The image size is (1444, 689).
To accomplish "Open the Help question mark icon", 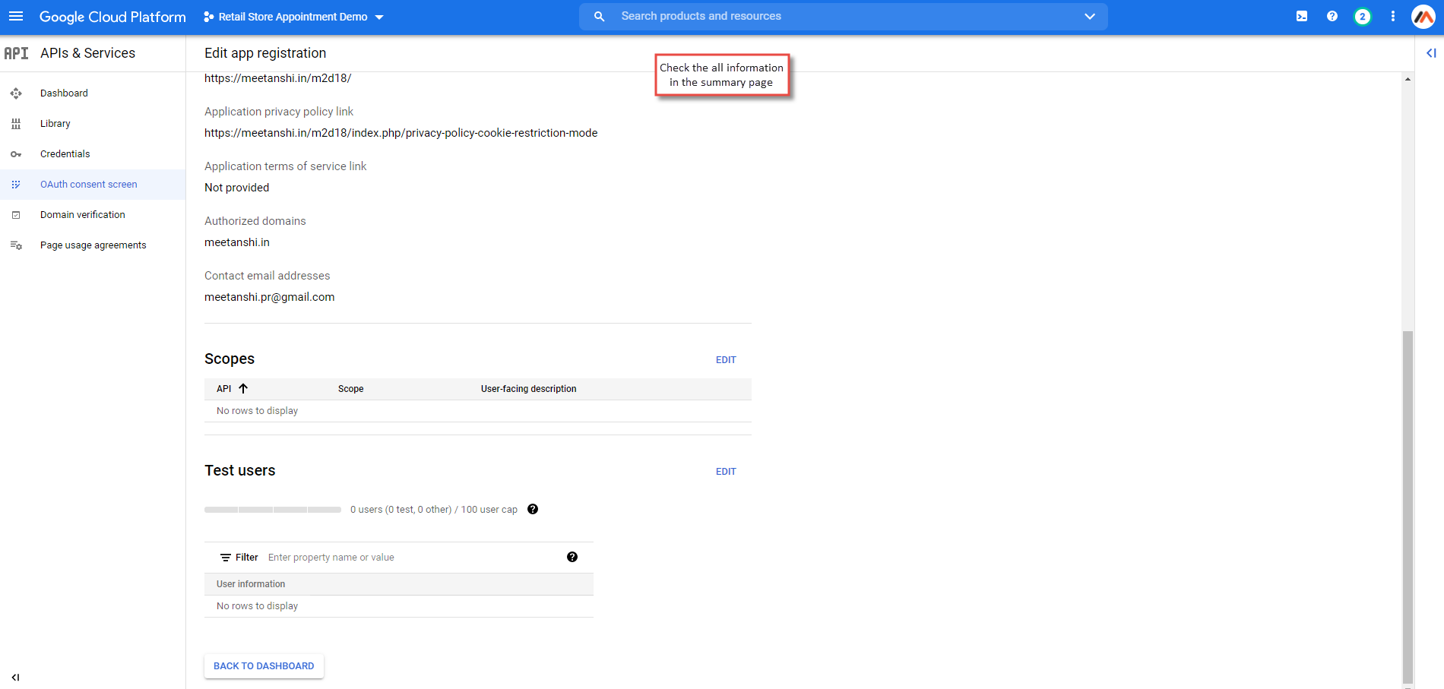I will coord(1332,16).
